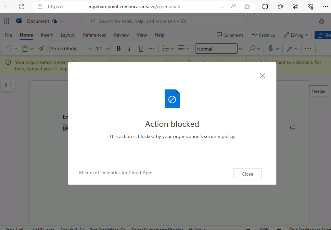Click the Word app icon
The height and width of the screenshot is (230, 331).
click(19, 21)
